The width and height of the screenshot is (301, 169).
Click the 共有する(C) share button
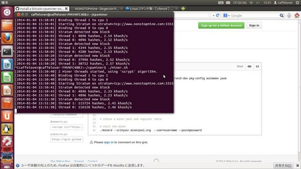point(283,165)
